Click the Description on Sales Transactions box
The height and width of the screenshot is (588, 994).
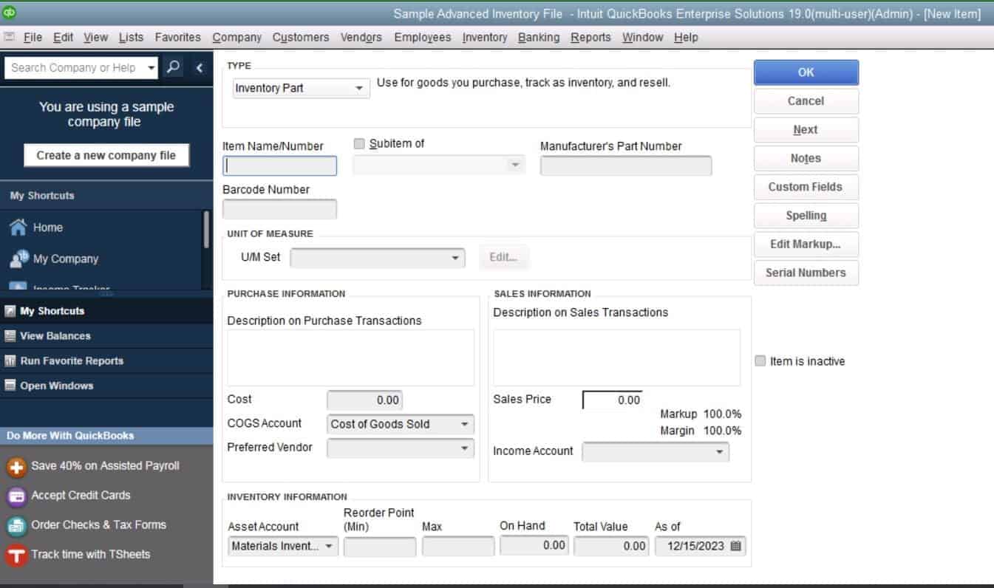tap(617, 358)
